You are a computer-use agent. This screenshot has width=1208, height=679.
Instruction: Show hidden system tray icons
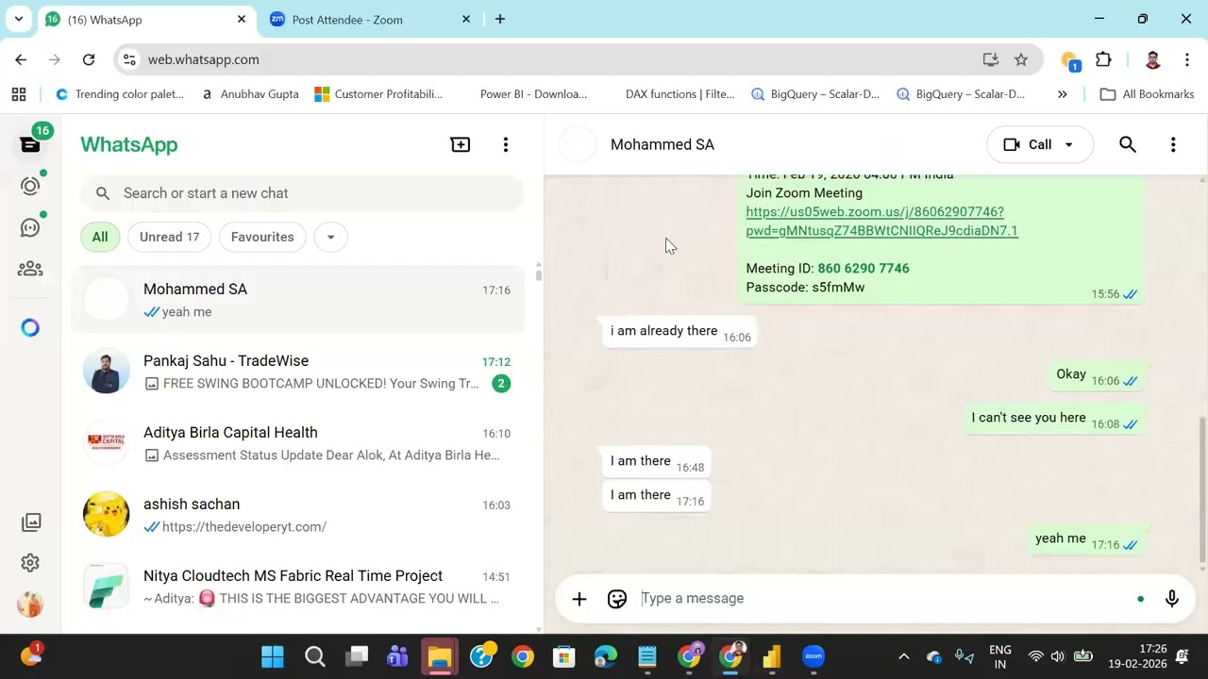pyautogui.click(x=903, y=656)
